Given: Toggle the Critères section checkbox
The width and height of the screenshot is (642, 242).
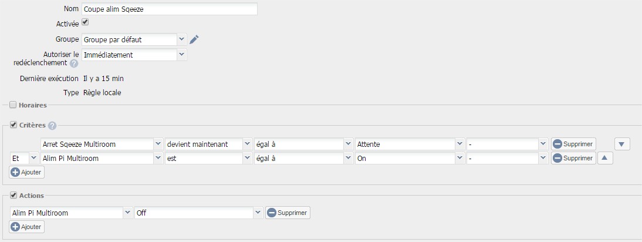Looking at the screenshot, I should (x=13, y=125).
